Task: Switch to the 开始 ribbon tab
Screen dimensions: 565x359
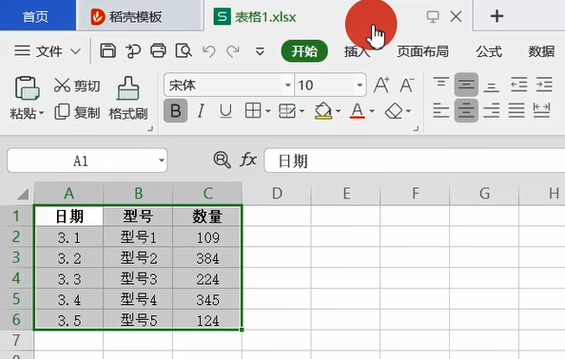Action: click(x=304, y=51)
